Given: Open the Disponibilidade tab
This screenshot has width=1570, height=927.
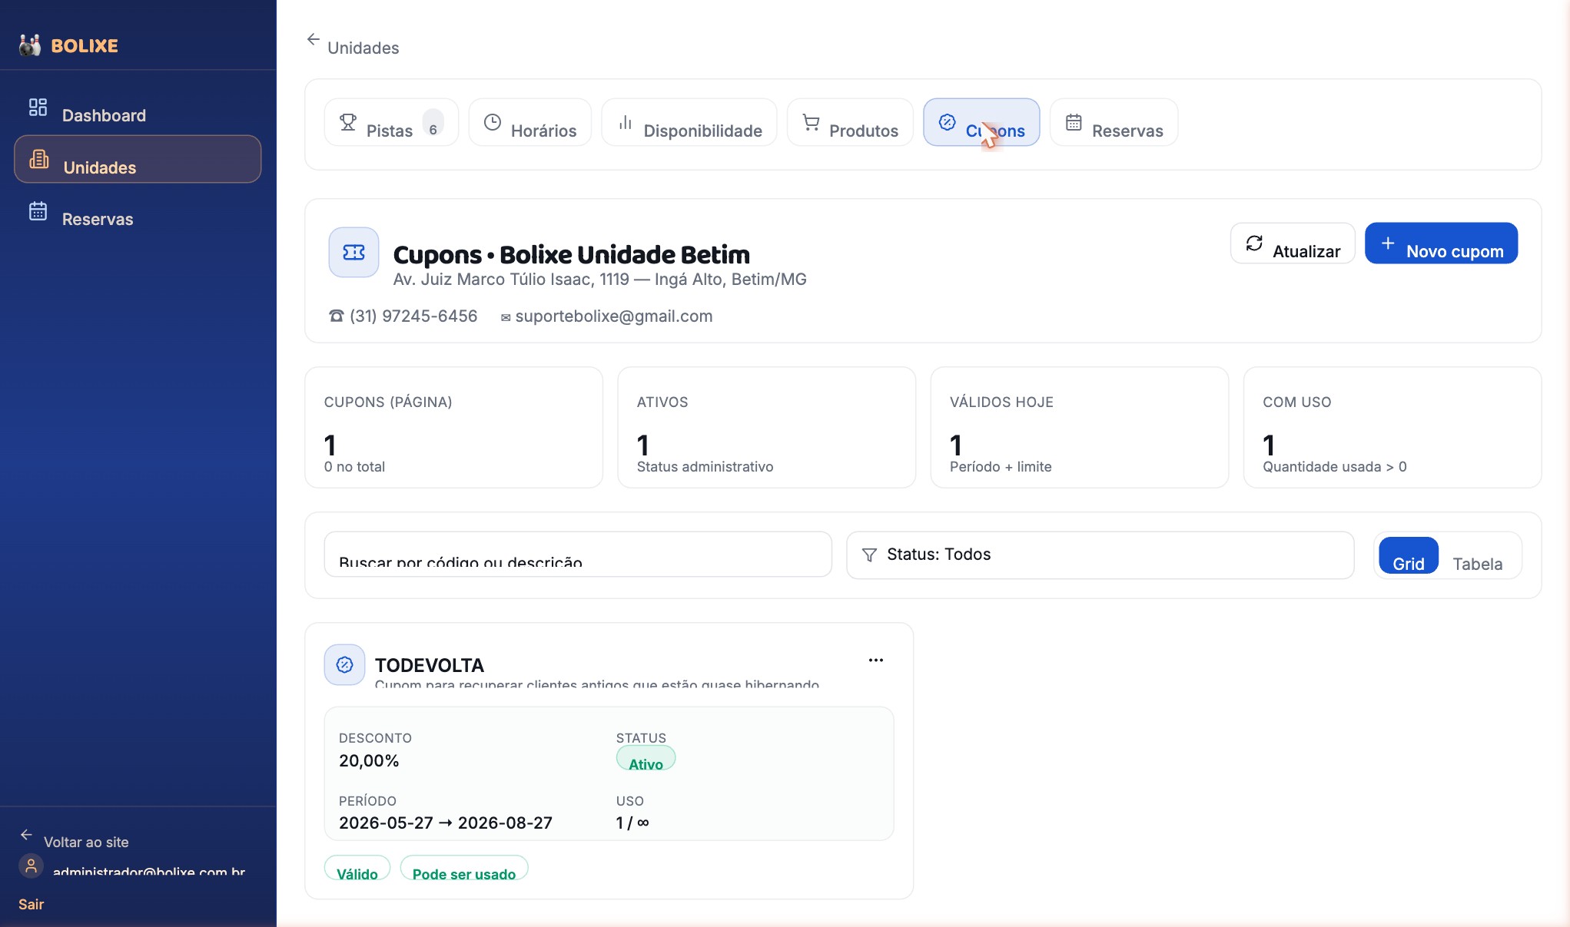Looking at the screenshot, I should (x=689, y=122).
